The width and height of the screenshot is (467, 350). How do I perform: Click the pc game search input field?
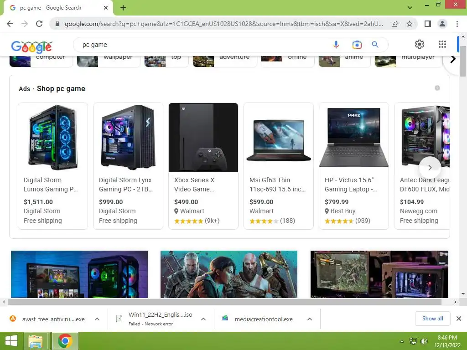202,45
